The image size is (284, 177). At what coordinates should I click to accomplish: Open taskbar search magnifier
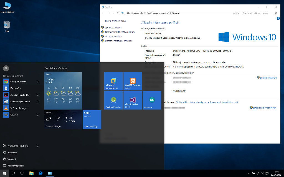(13, 173)
